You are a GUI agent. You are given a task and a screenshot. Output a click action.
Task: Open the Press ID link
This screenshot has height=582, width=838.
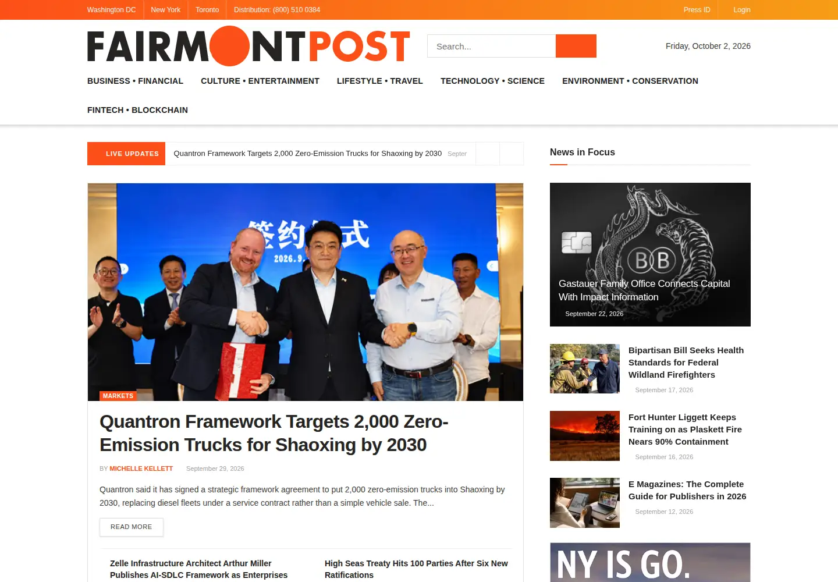point(697,10)
